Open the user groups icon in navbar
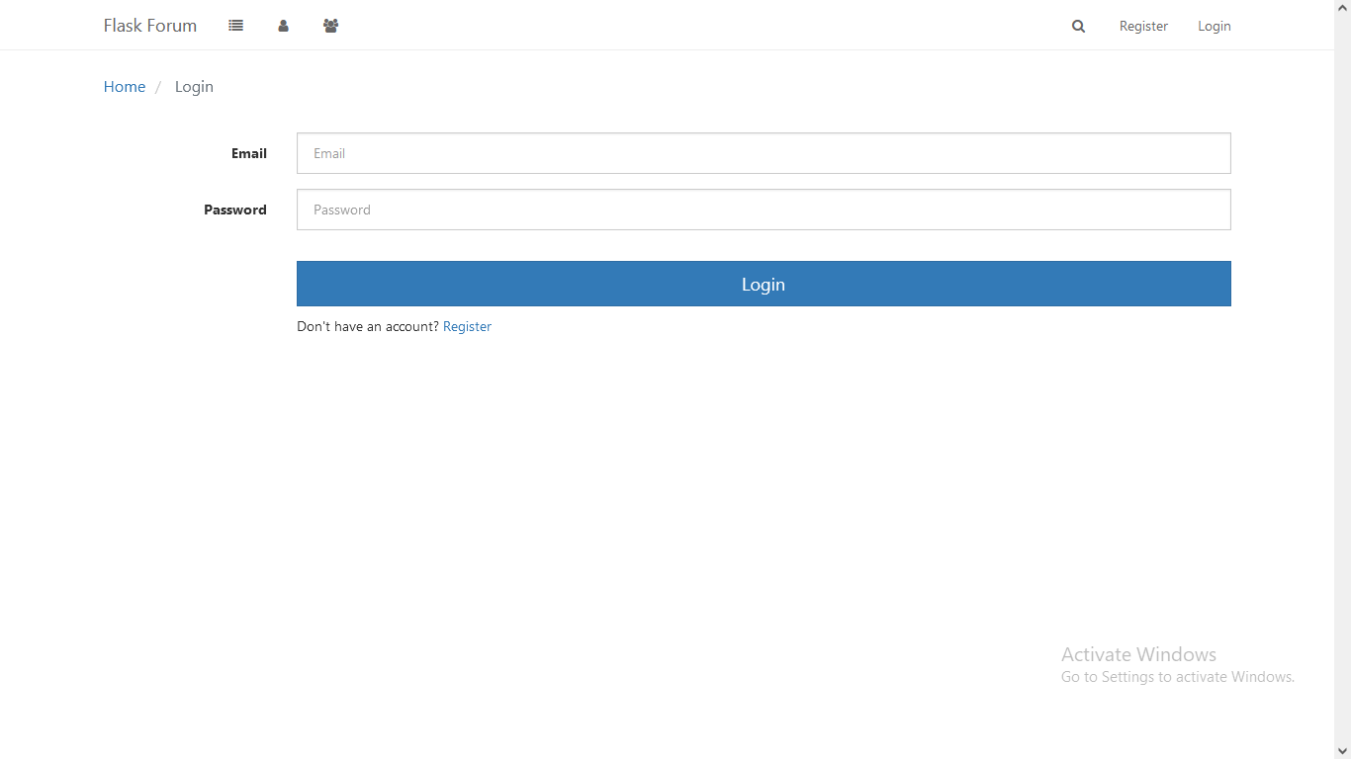 pyautogui.click(x=330, y=26)
